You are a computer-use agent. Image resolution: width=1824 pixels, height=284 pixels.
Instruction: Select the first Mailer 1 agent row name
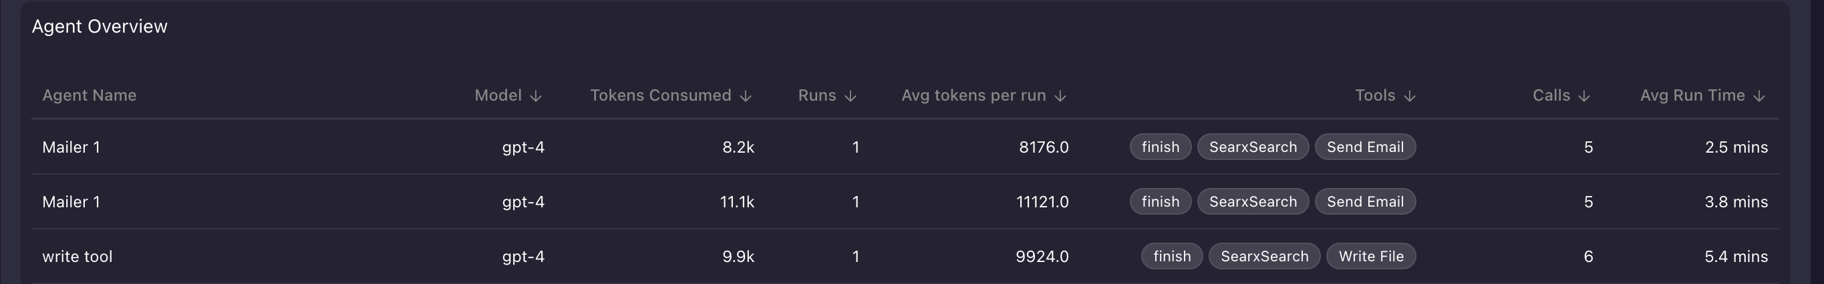(71, 147)
